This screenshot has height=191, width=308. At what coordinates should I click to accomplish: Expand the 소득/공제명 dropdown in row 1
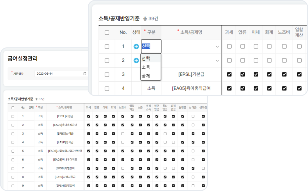point(217,47)
